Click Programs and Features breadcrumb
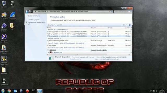This screenshot has height=93, width=167. pyautogui.click(x=69, y=11)
